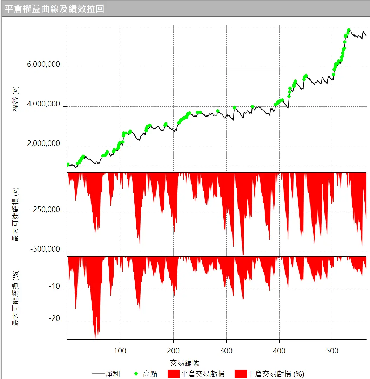Click red swatch beside 平倉交易虧損 legend entry
This screenshot has width=370, height=379.
[174, 374]
